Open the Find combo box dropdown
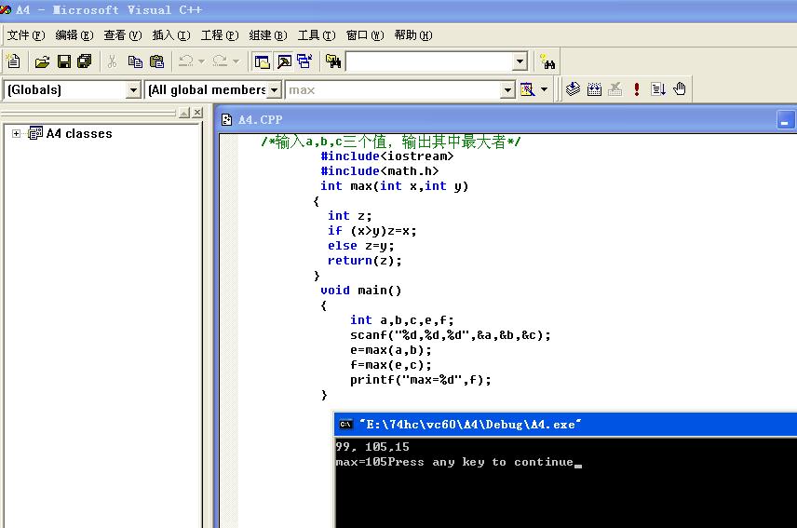 click(520, 62)
